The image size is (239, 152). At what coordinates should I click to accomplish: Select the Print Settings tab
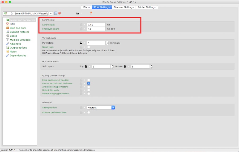pos(102,7)
